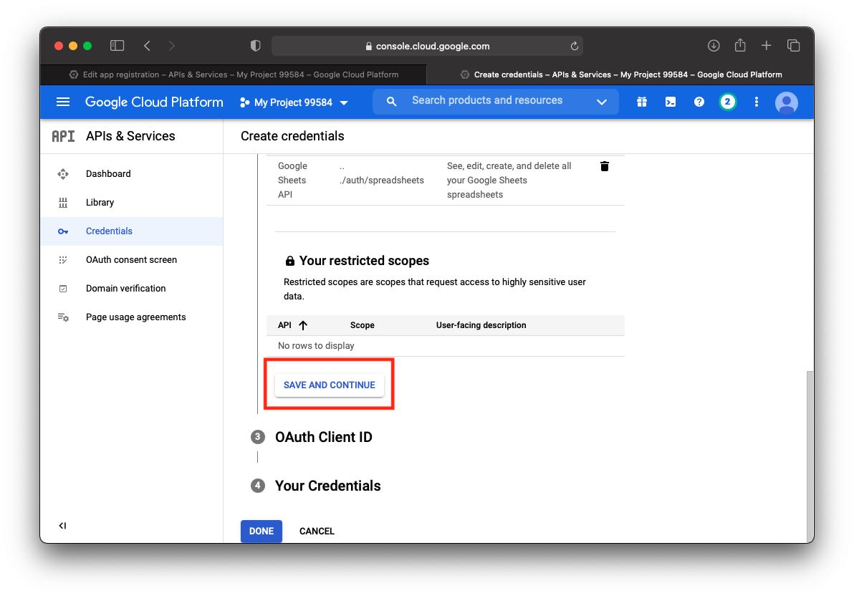Screen dimensions: 854x596
Task: Open the hamburger navigation menu
Action: pos(62,102)
